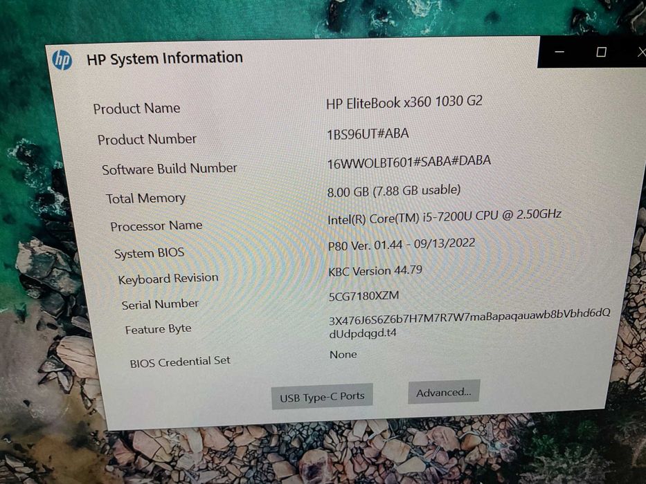This screenshot has height=484, width=646.
Task: Click the 'Feature Byte' label
Action: (158, 329)
